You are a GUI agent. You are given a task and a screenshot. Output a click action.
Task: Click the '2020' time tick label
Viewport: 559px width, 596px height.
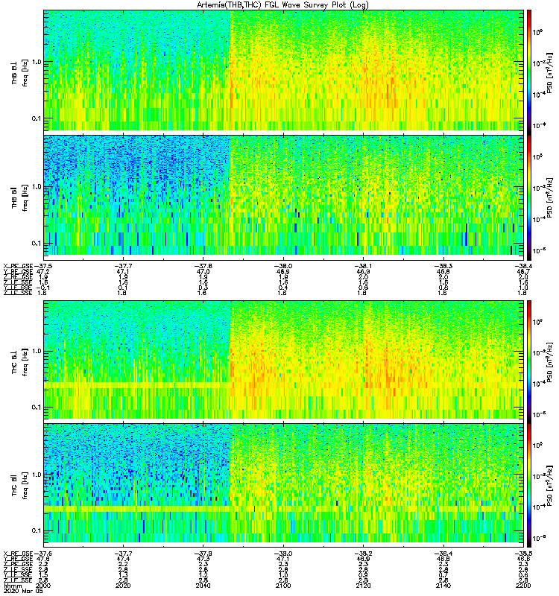pyautogui.click(x=123, y=586)
